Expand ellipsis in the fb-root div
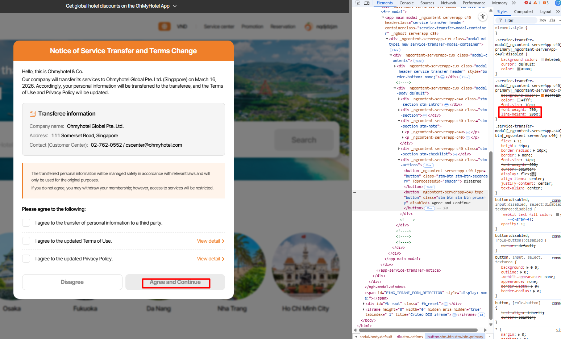561x339 pixels. (446, 304)
